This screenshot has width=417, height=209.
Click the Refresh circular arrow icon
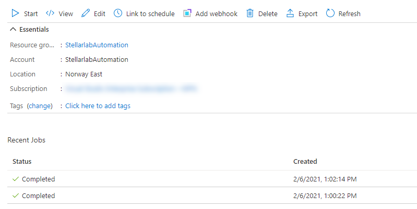pyautogui.click(x=330, y=13)
